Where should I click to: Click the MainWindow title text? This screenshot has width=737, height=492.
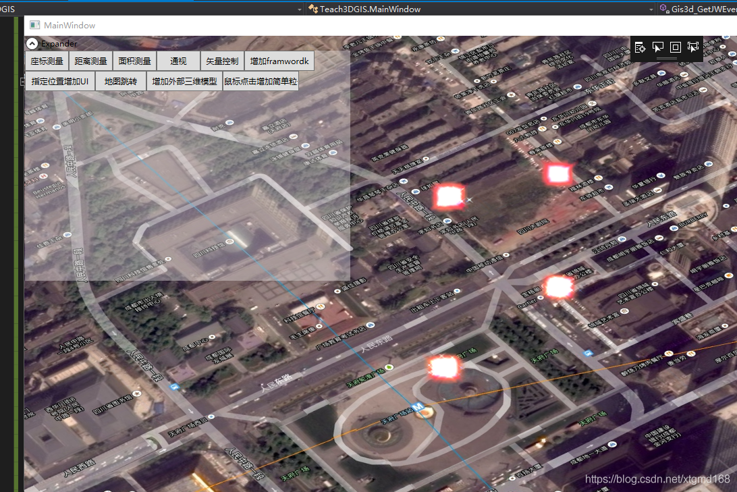(x=70, y=26)
